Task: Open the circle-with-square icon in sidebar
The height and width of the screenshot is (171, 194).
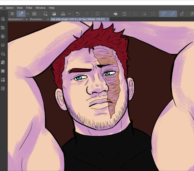Action: (3, 36)
